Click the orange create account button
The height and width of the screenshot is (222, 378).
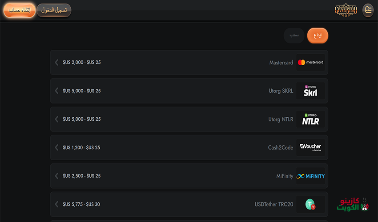pos(20,10)
